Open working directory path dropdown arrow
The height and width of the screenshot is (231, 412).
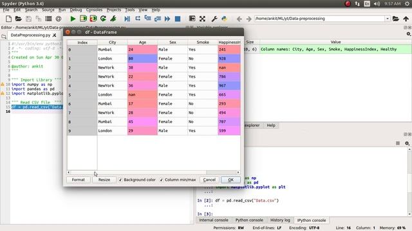(x=388, y=19)
